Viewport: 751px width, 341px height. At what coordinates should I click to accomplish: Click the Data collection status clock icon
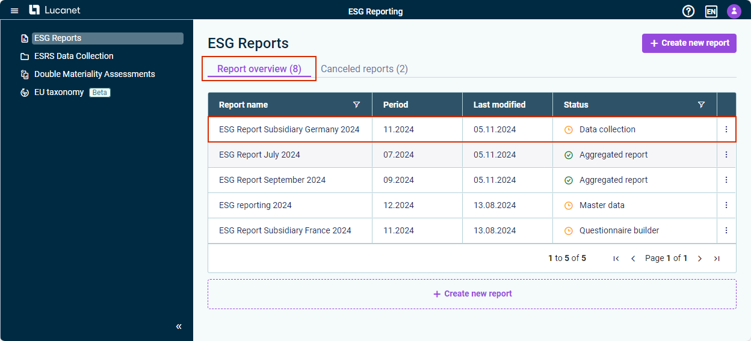pyautogui.click(x=569, y=130)
